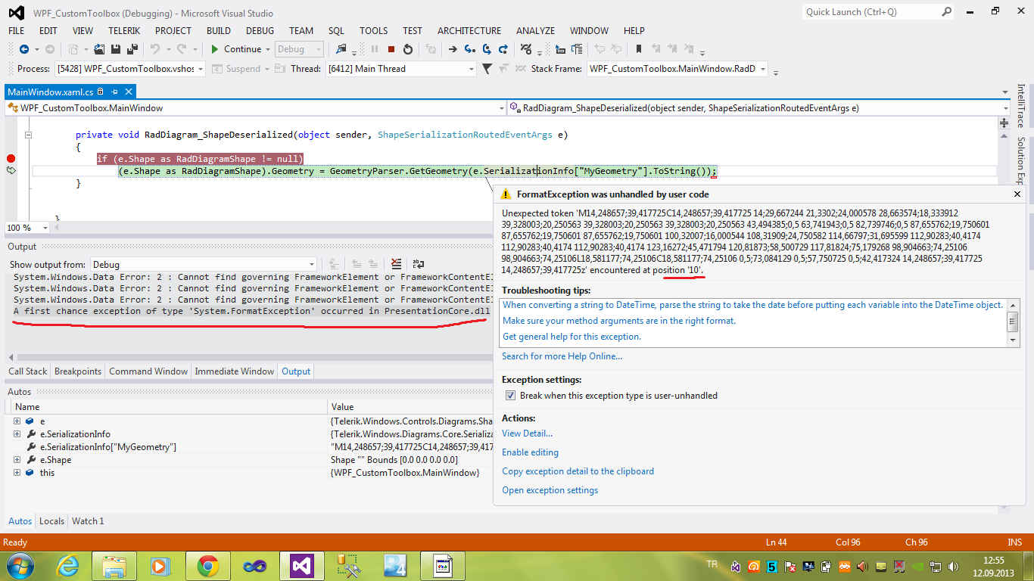
Task: Expand the 'e' variable in Autos
Action: [x=17, y=421]
